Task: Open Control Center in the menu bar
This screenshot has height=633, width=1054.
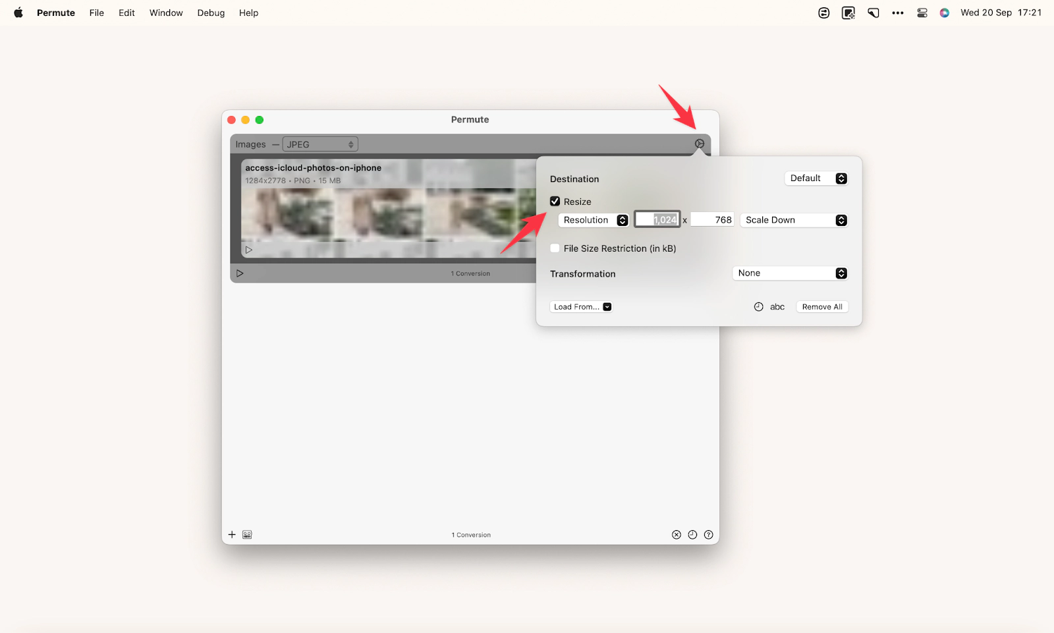Action: coord(922,13)
